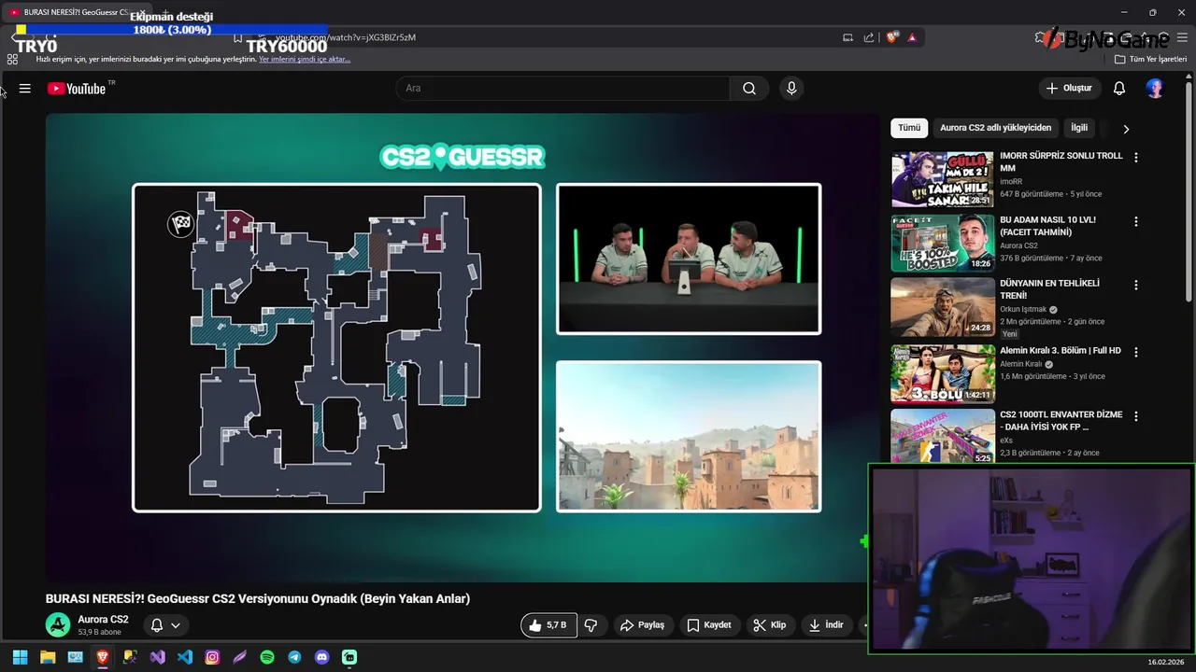Dislike the video using thumbs down

591,625
